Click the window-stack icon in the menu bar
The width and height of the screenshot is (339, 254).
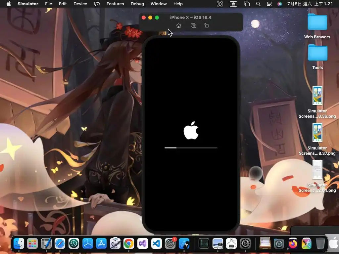(x=247, y=4)
